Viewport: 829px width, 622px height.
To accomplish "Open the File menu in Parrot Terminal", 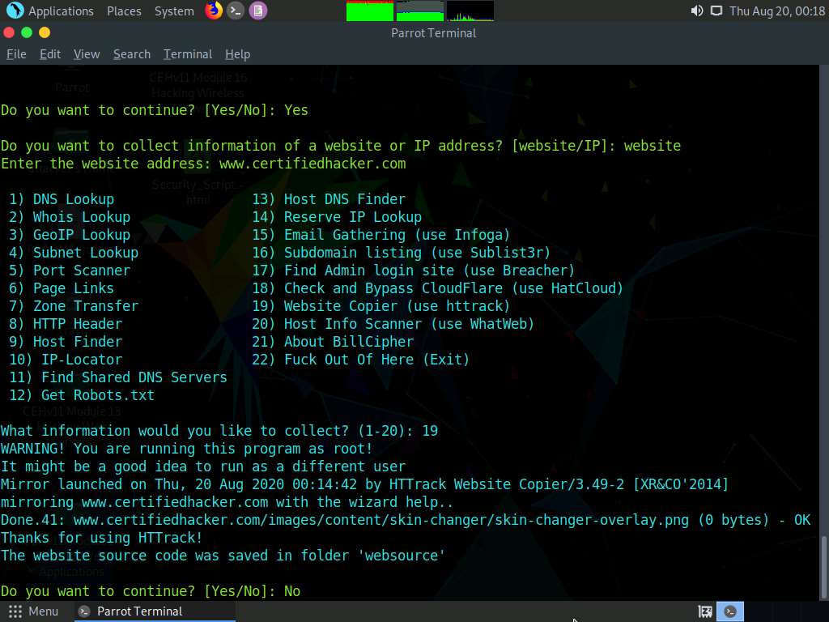I will (16, 54).
